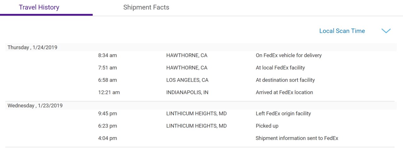The height and width of the screenshot is (150, 403).
Task: Click the 12:21 am scan time
Action: (109, 92)
